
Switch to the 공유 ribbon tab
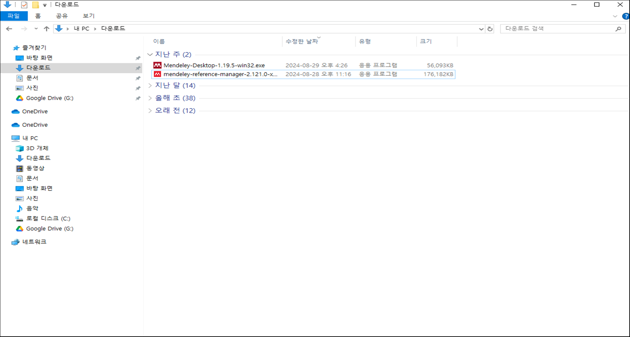pos(62,16)
